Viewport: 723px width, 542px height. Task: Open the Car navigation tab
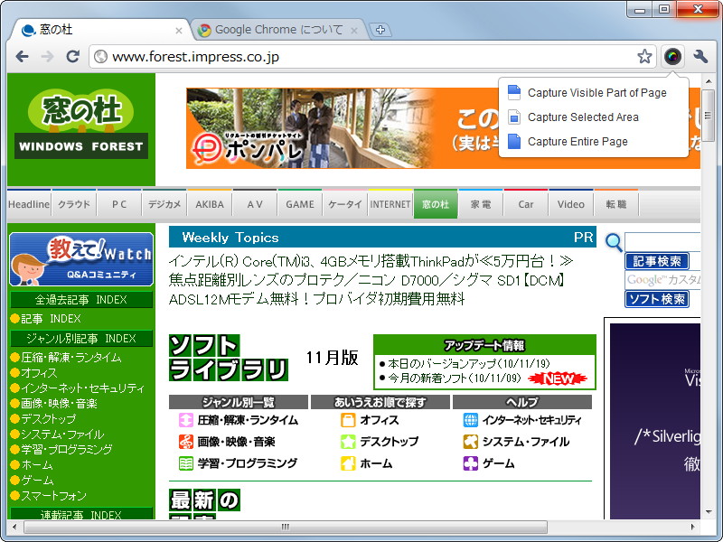tap(526, 204)
